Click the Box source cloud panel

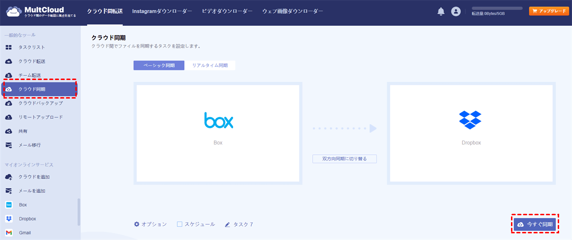(x=218, y=133)
